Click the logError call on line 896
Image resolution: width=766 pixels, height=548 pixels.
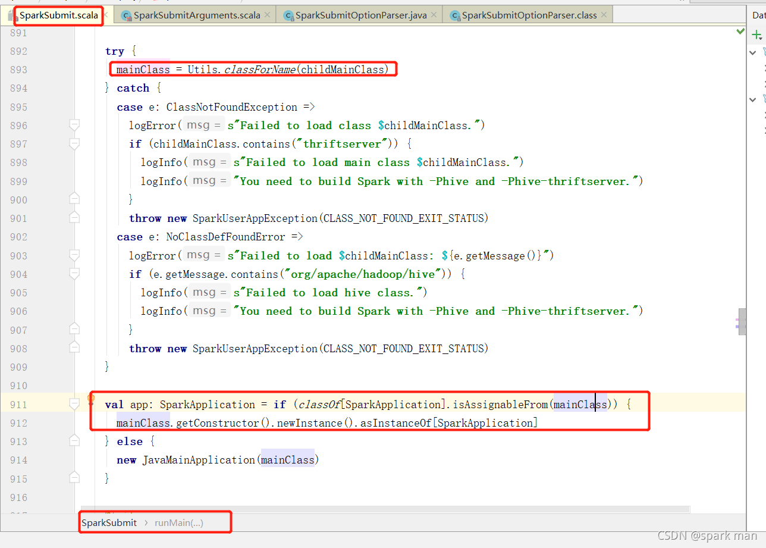[x=152, y=126]
